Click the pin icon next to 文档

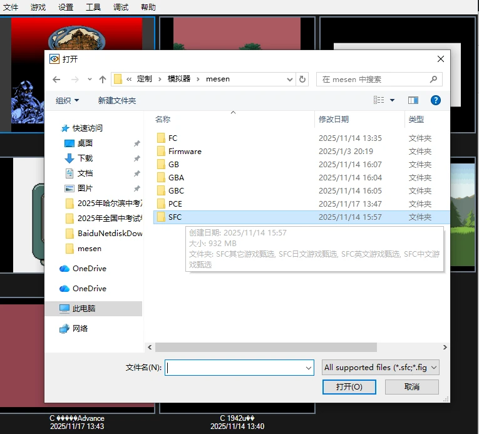[137, 173]
